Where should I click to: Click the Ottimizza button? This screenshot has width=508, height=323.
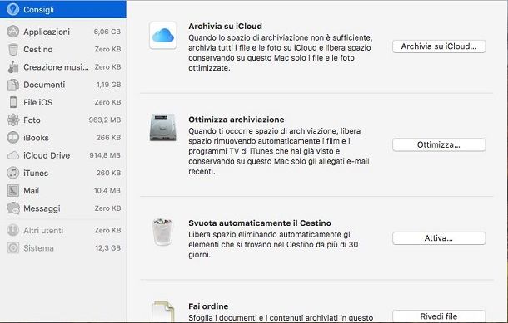439,144
